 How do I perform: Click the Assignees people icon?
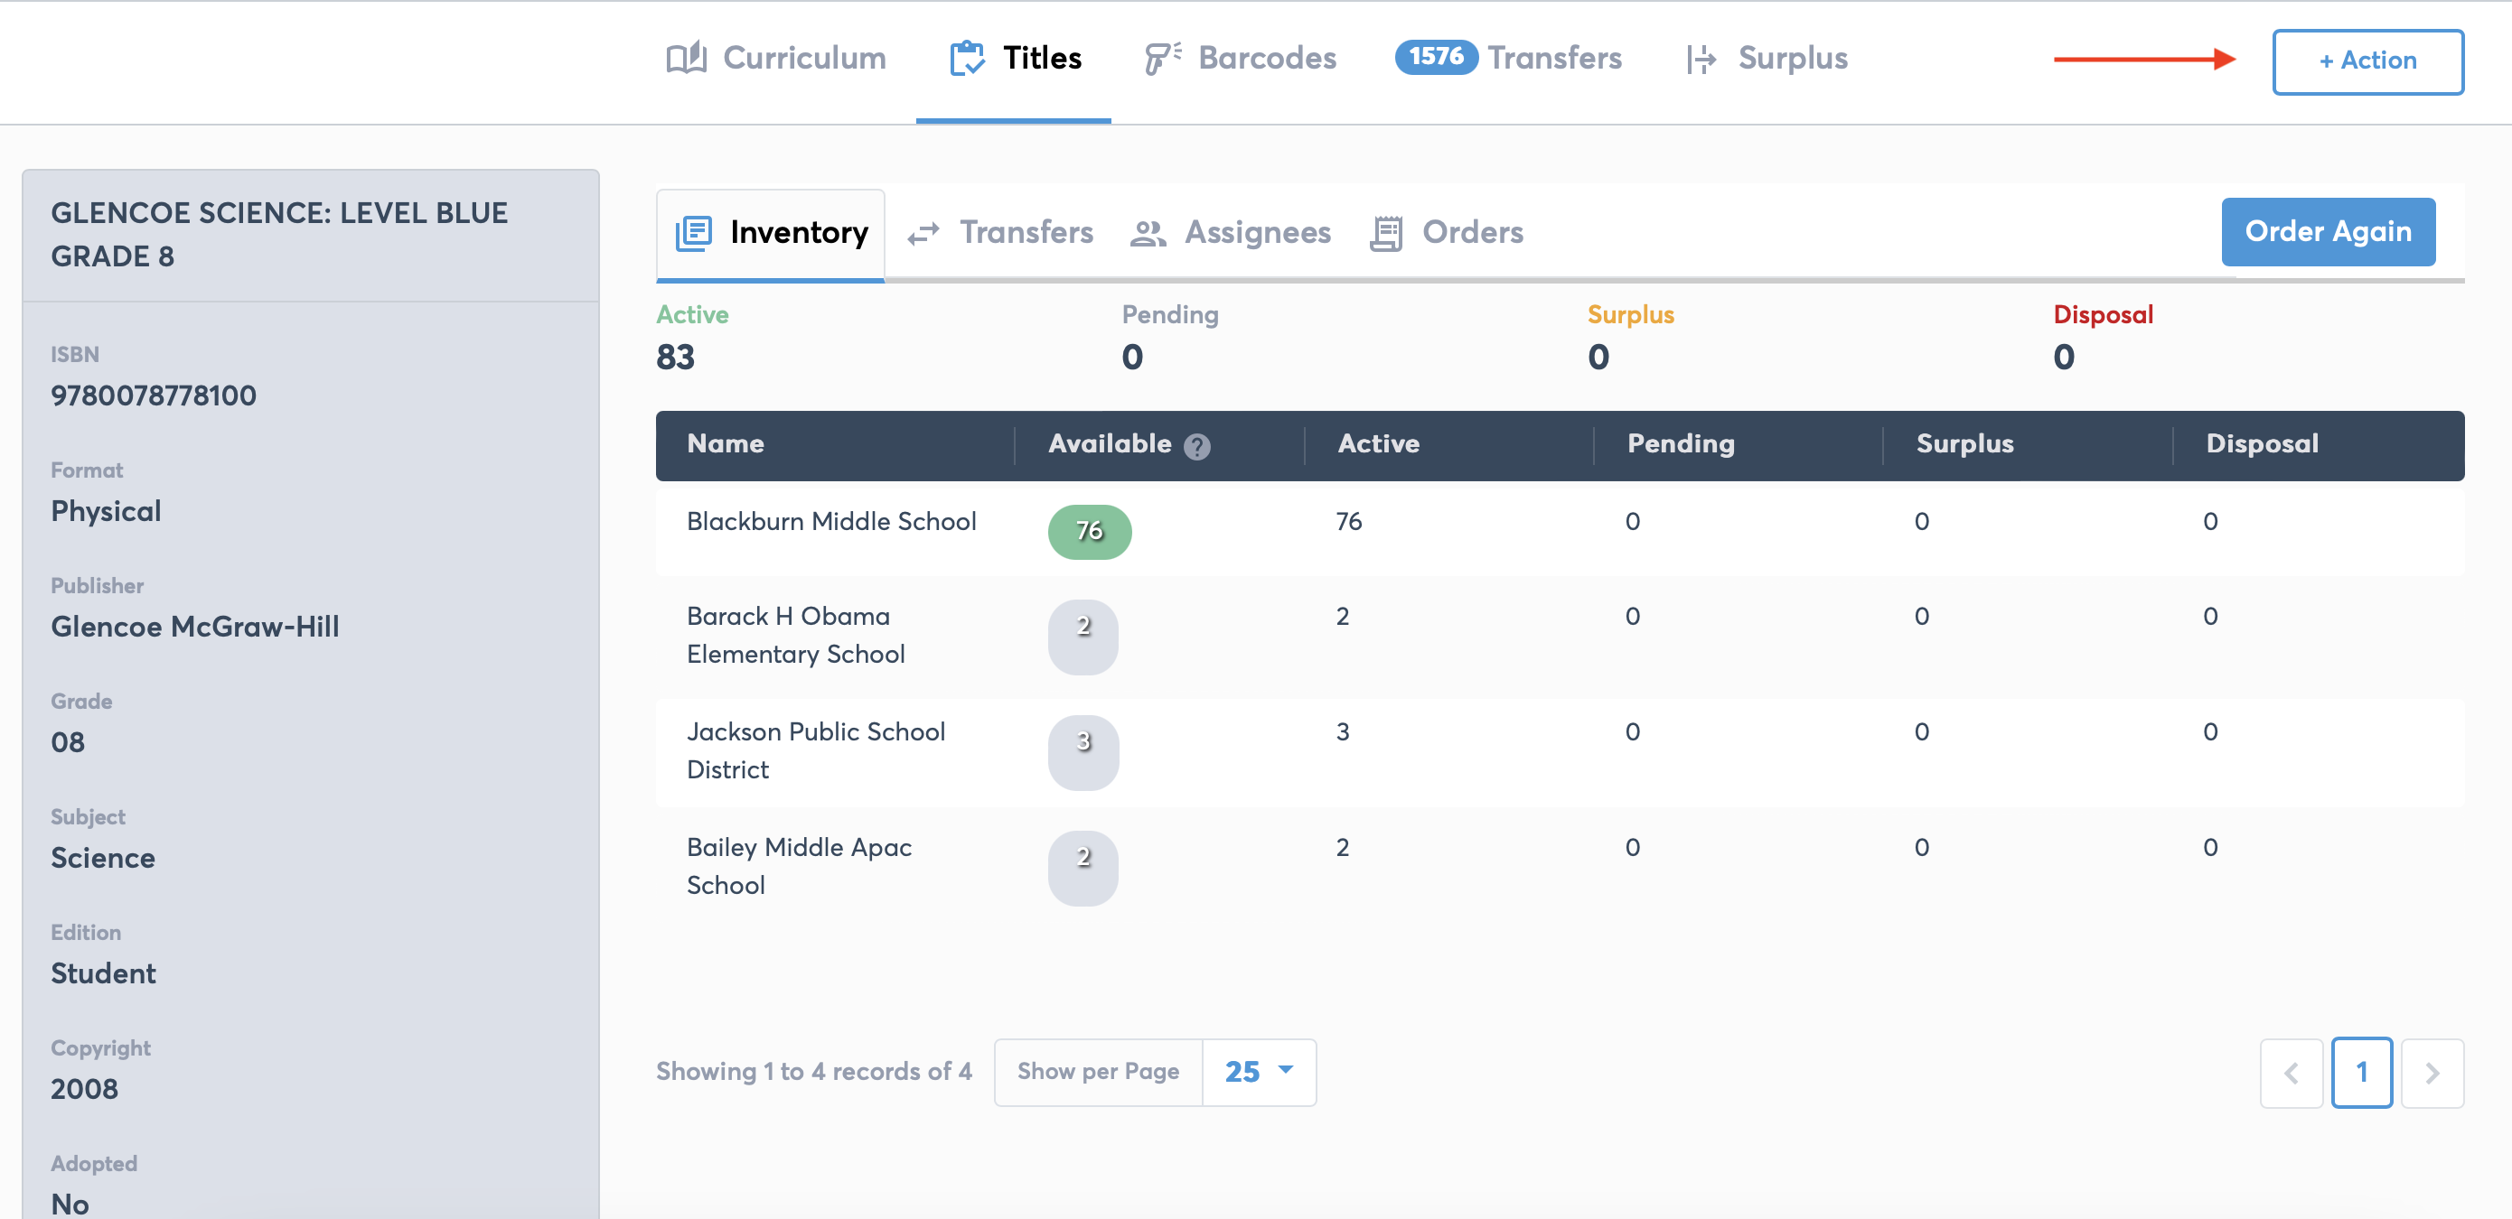[x=1148, y=234]
